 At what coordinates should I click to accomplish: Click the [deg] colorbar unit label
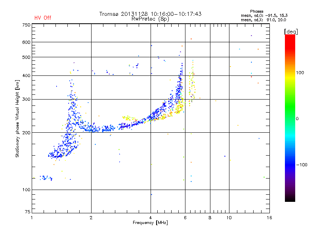coord(291,32)
